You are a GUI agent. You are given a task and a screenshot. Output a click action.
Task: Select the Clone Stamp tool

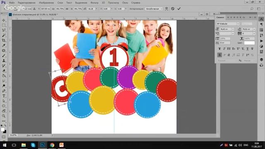coord(4,61)
